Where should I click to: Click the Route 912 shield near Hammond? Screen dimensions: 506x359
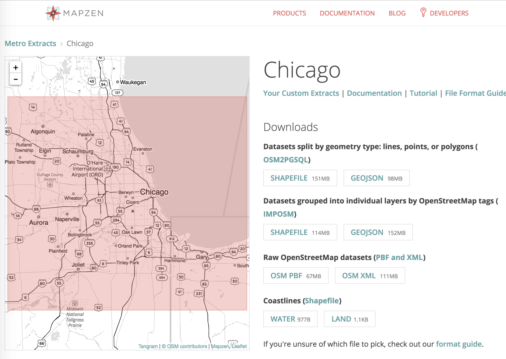[172, 239]
